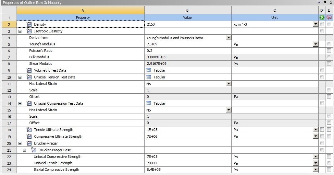This screenshot has height=175, width=334.
Task: Open Has Lateral Strain dropdown under Compression
Action: [229, 110]
